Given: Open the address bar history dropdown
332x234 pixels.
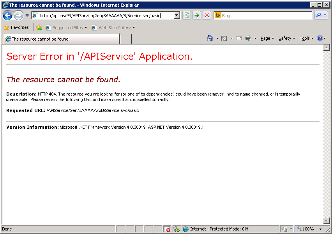Looking at the screenshot, I should click(177, 15).
